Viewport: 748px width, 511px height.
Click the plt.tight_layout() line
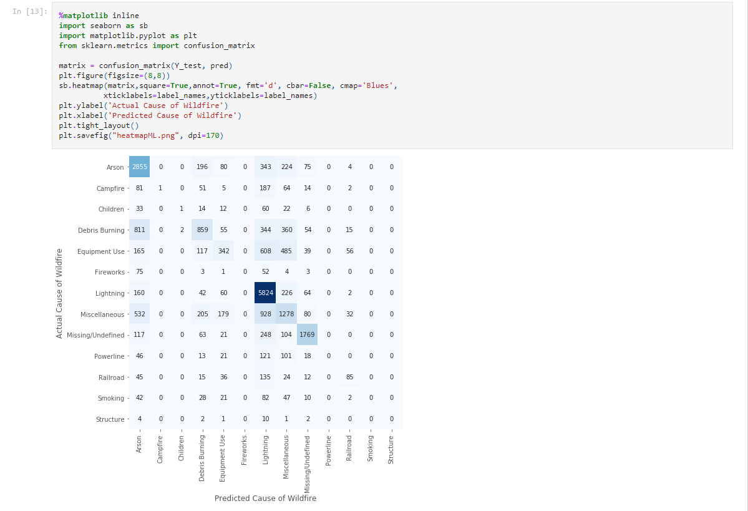tap(99, 125)
